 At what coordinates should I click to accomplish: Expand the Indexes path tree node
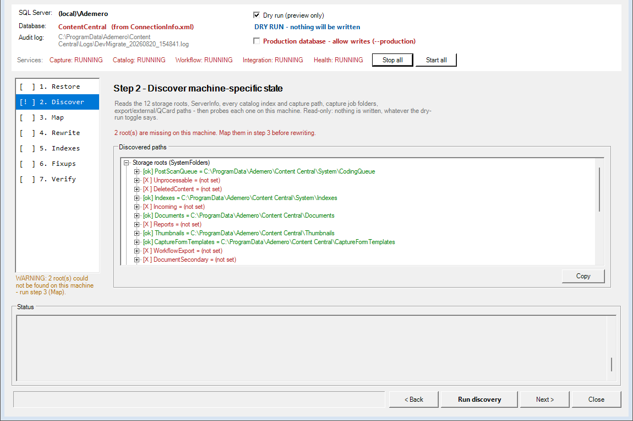(137, 198)
